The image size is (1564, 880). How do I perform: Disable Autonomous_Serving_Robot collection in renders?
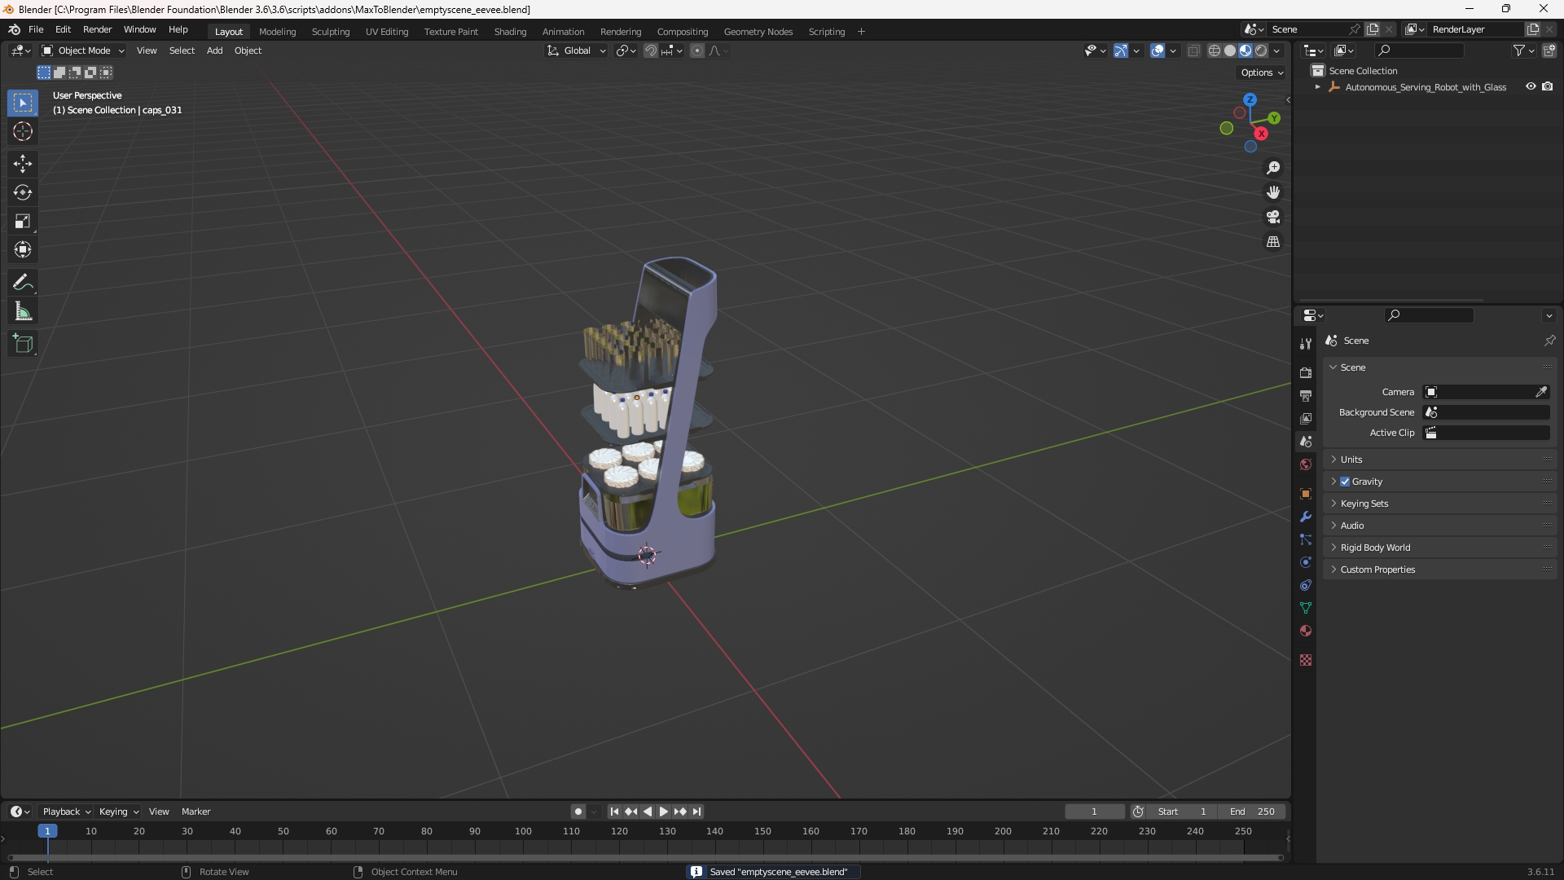1548,86
